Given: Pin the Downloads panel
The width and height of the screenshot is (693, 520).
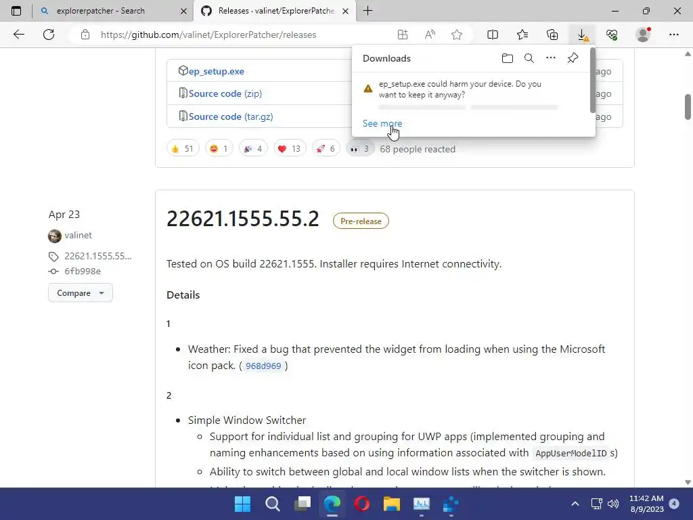Looking at the screenshot, I should coord(573,58).
